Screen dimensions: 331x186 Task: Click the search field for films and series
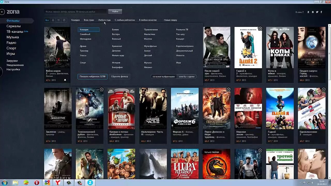click(x=75, y=12)
